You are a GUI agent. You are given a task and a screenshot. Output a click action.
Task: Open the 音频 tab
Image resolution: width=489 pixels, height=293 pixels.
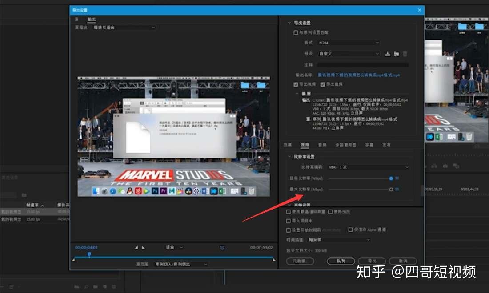322,145
